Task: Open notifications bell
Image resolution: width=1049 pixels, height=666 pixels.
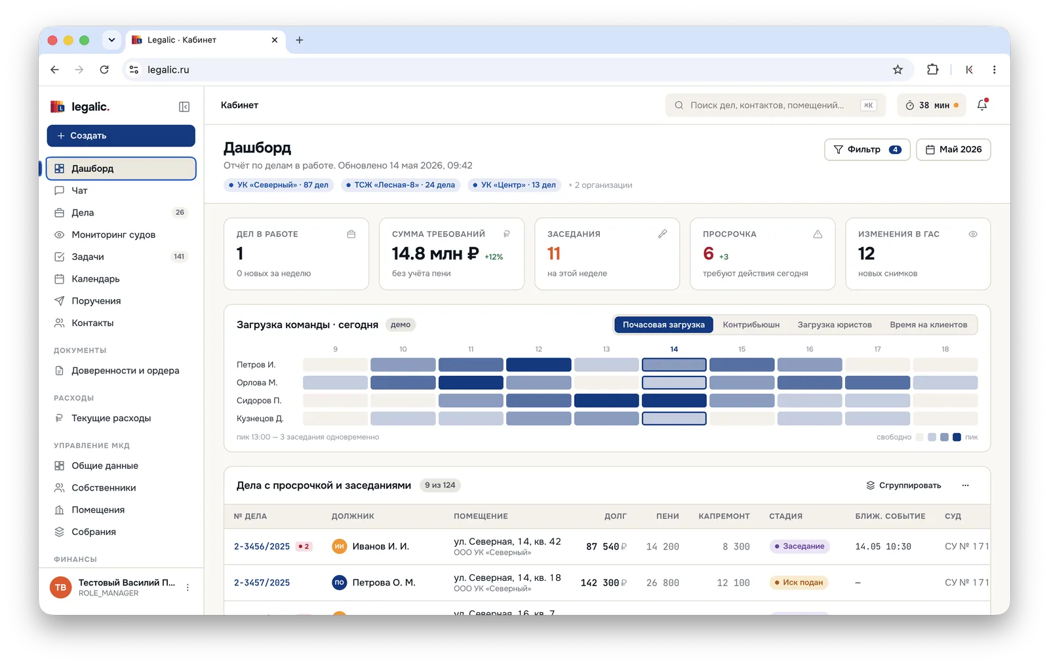Action: coord(982,105)
